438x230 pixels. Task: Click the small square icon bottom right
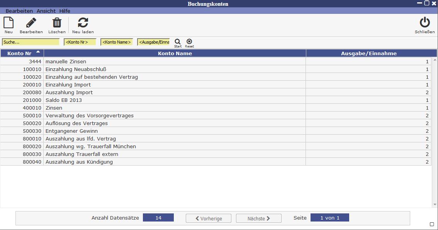[x=432, y=224]
